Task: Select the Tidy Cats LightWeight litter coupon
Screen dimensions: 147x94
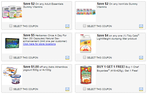Action: (85, 57)
